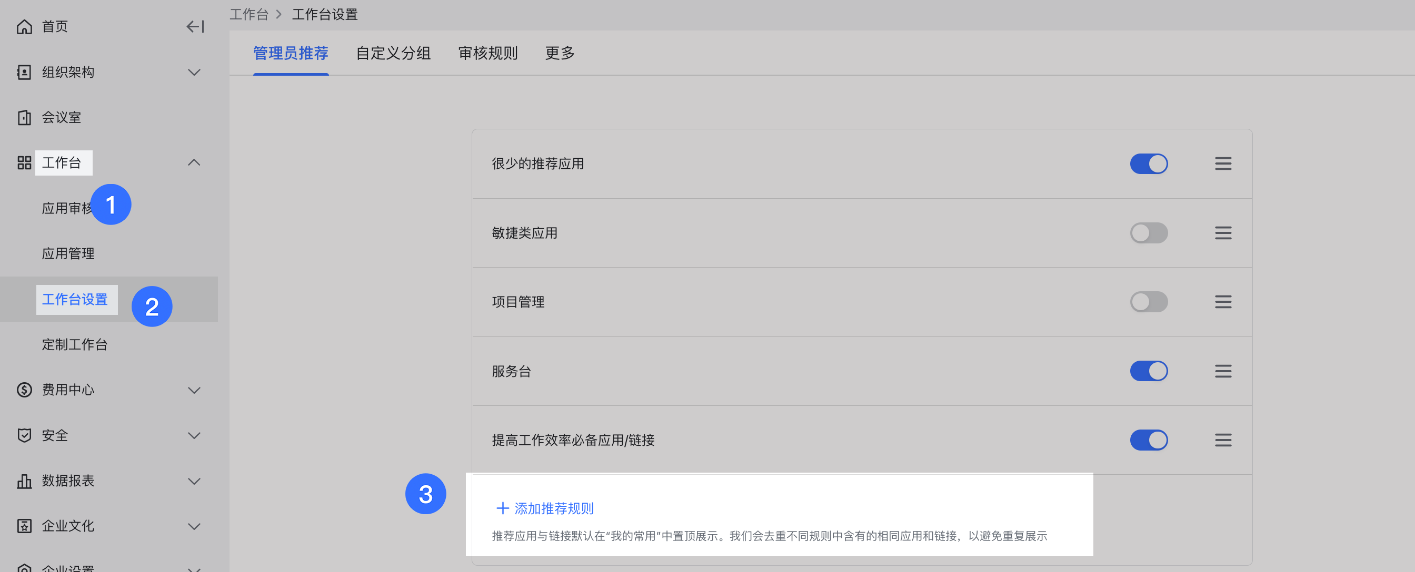The image size is (1415, 572).
Task: Disable the 很少的推荐应用 switch
Action: pyautogui.click(x=1149, y=164)
